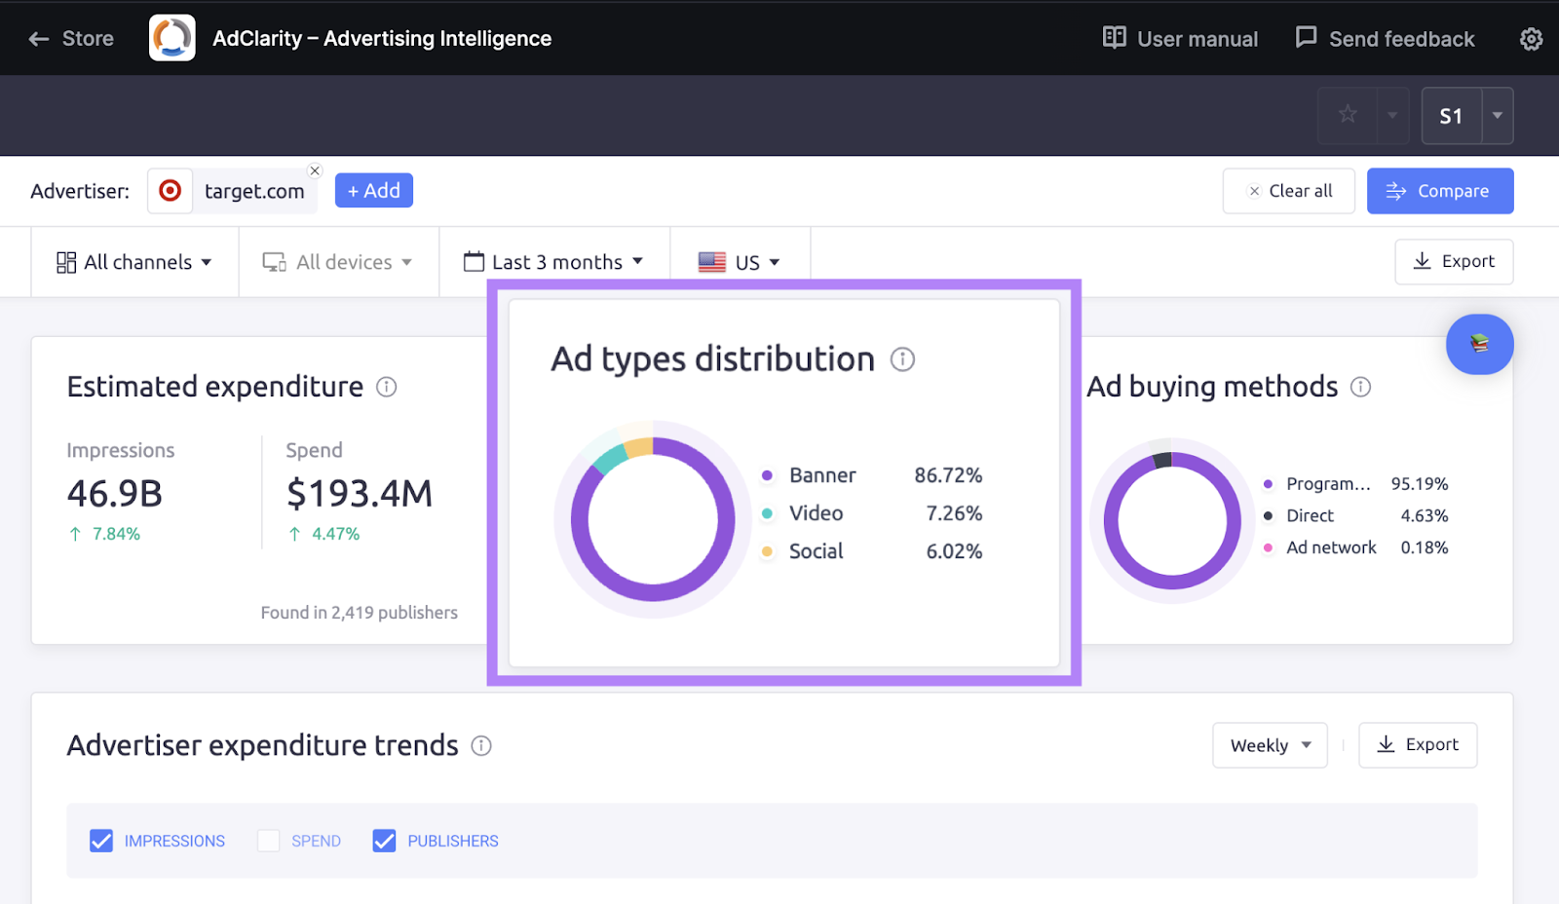Image resolution: width=1559 pixels, height=904 pixels.
Task: Open the Weekly interval dropdown
Action: tap(1270, 745)
